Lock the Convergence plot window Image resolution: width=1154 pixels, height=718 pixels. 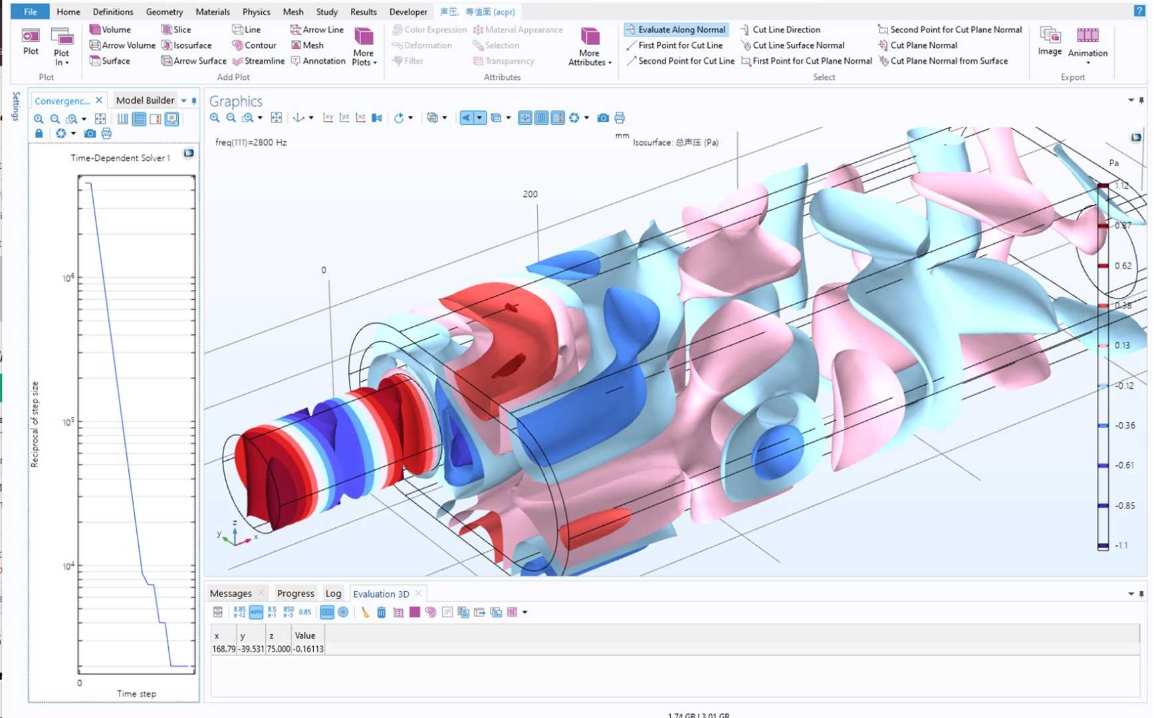tap(39, 134)
